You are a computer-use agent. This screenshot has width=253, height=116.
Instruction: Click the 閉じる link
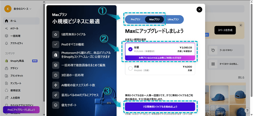click(x=241, y=78)
